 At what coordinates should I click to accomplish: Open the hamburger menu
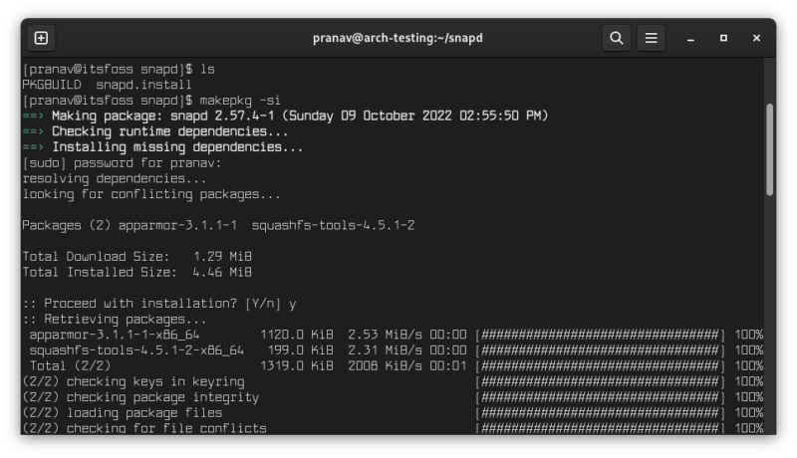[652, 39]
